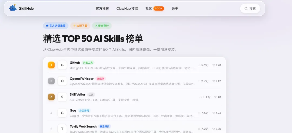This screenshot has height=133, width=292.
Task: Click the download icon beside 5.9万
Action: pyautogui.click(x=199, y=65)
